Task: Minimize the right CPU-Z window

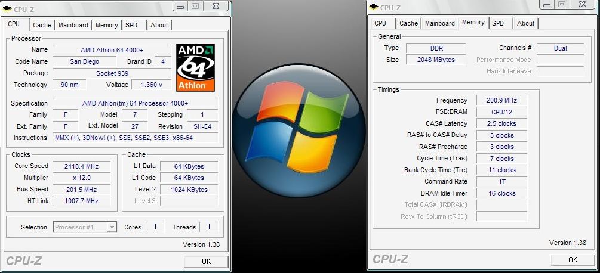Action: point(547,5)
